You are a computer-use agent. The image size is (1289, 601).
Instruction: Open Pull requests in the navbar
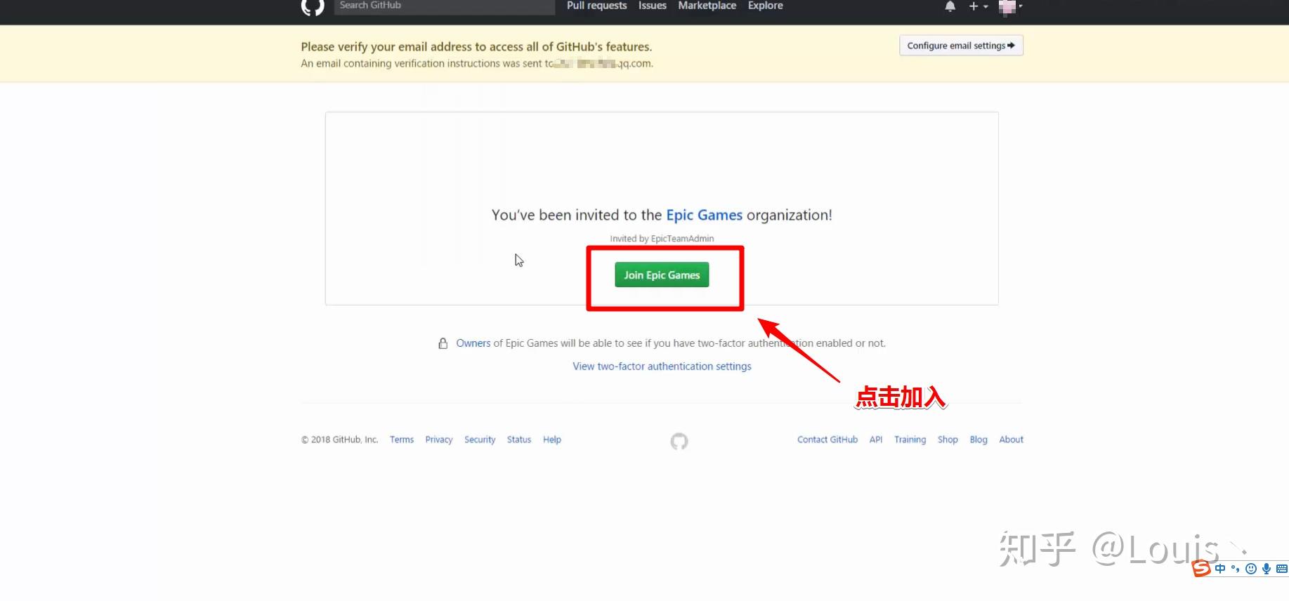[597, 6]
